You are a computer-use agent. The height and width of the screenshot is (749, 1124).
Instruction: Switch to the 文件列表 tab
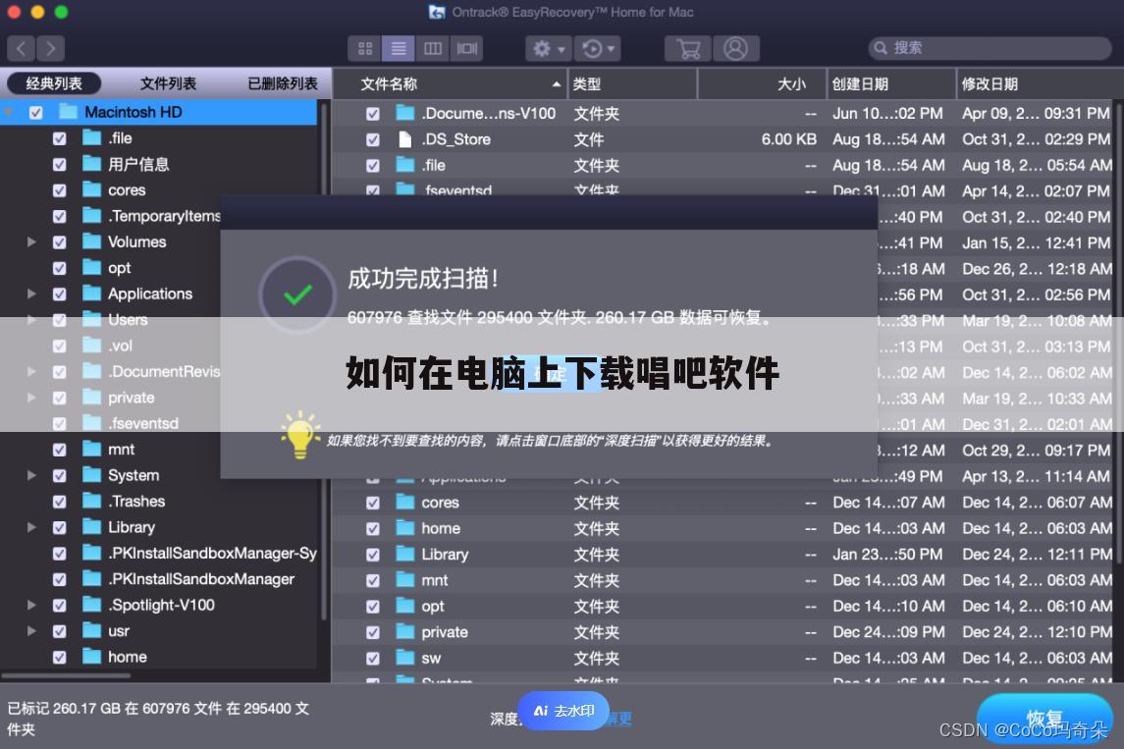[x=168, y=83]
